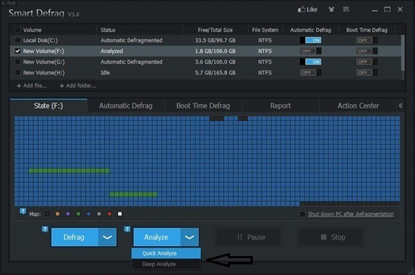Click Add folder... link
The height and width of the screenshot is (275, 415).
[x=78, y=86]
